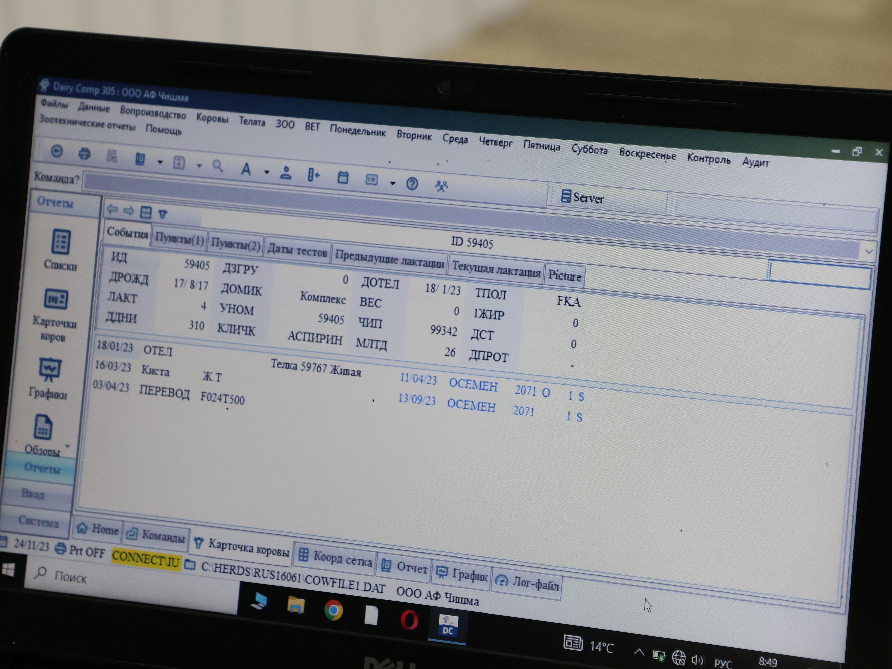Click the door exit icon in the toolbar
This screenshot has height=669, width=892.
(x=313, y=175)
